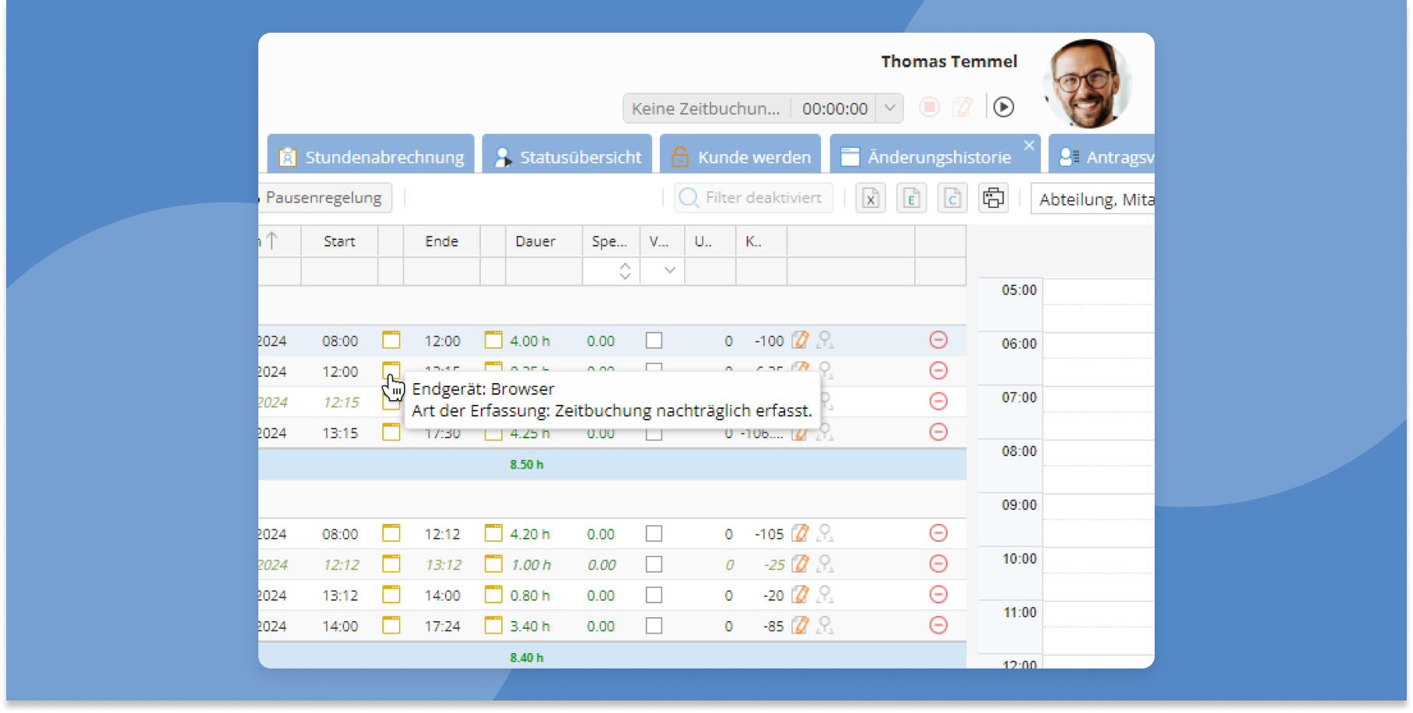The image size is (1413, 713).
Task: Click the Spe... column header
Action: coord(610,241)
